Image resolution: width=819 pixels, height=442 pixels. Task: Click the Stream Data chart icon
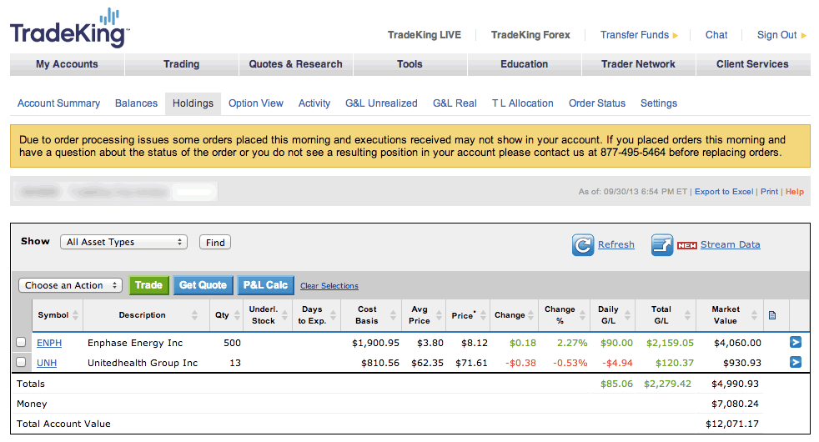coord(662,244)
